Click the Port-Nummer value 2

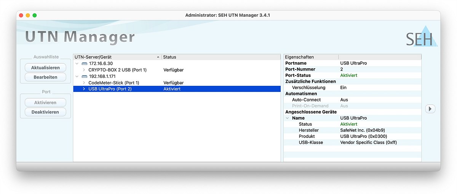tap(342, 69)
